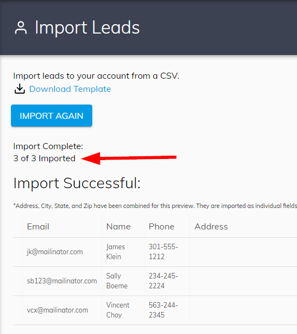Click the Import Leads page title
297x334 pixels.
(x=87, y=28)
